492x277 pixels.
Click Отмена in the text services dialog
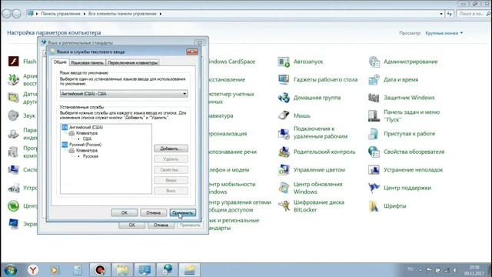tap(154, 212)
